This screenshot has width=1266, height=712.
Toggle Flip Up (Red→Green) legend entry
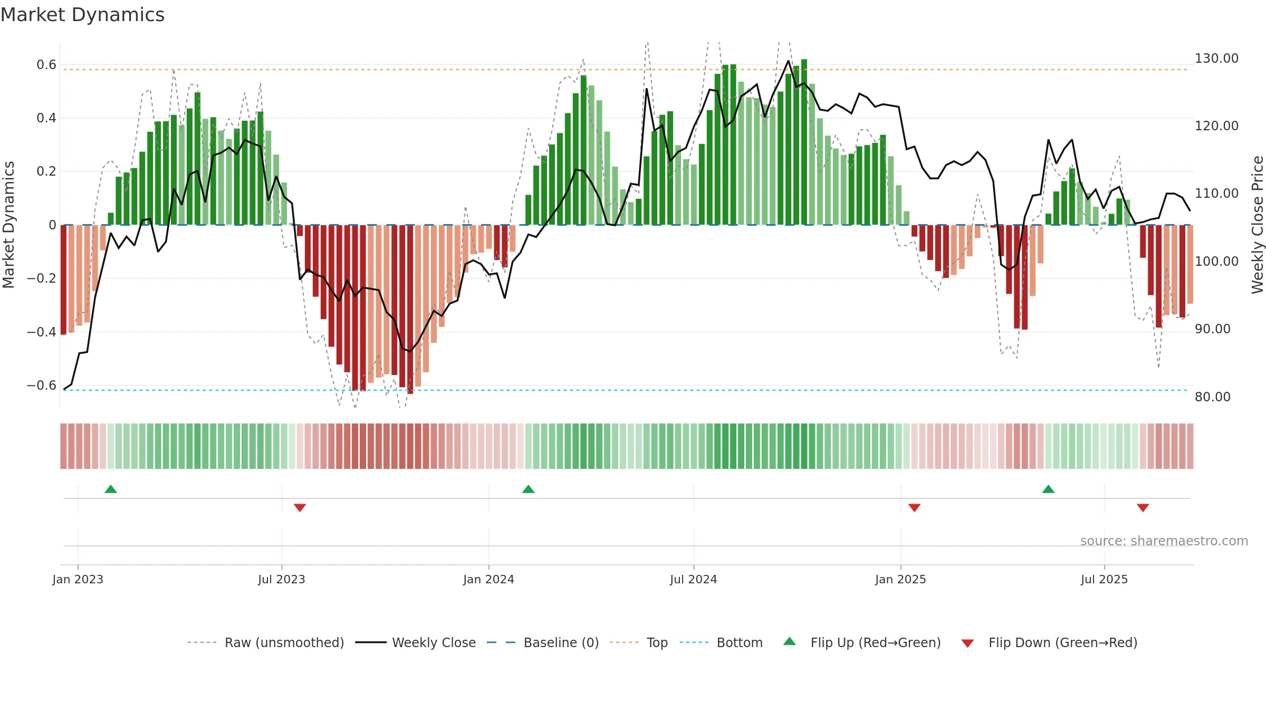coord(862,642)
